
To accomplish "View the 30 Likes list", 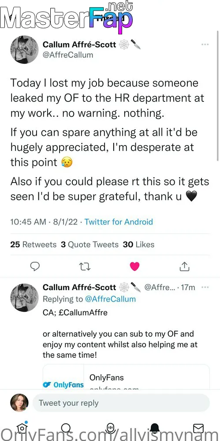I will click(x=139, y=244).
